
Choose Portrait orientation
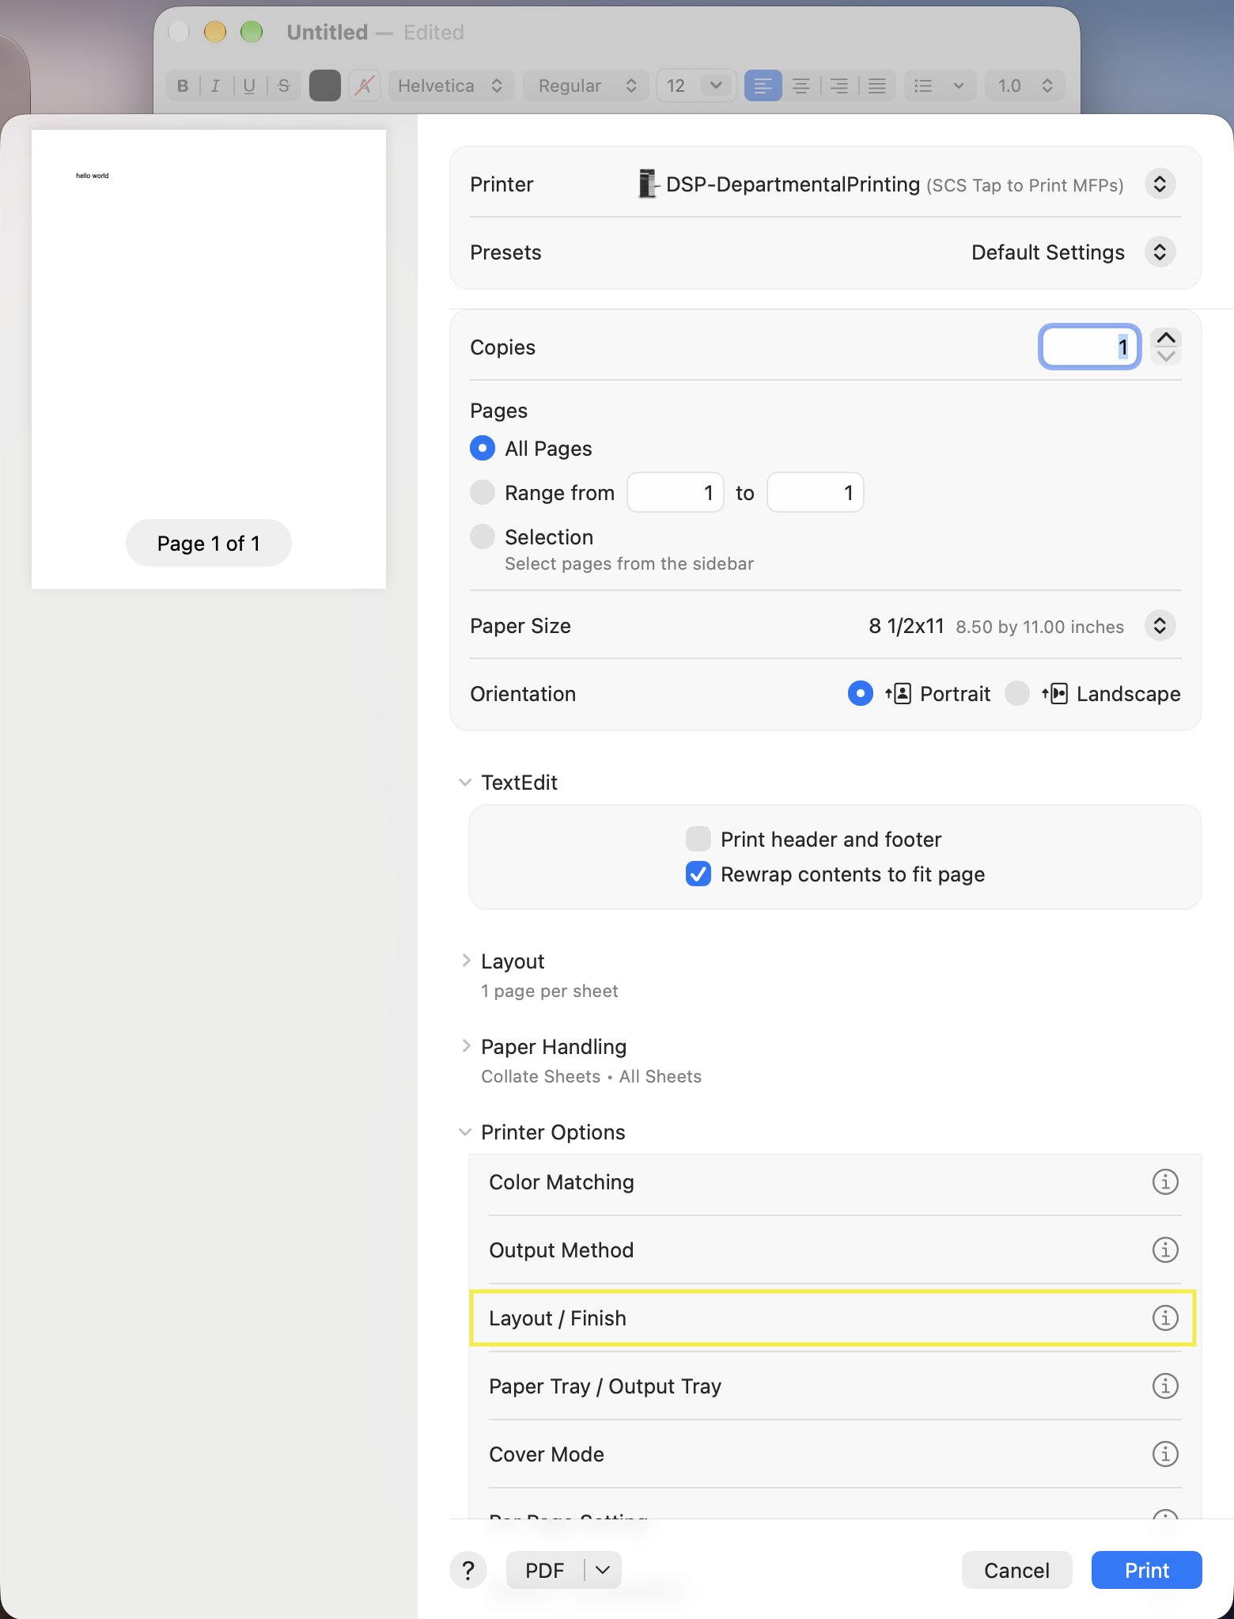(x=860, y=693)
